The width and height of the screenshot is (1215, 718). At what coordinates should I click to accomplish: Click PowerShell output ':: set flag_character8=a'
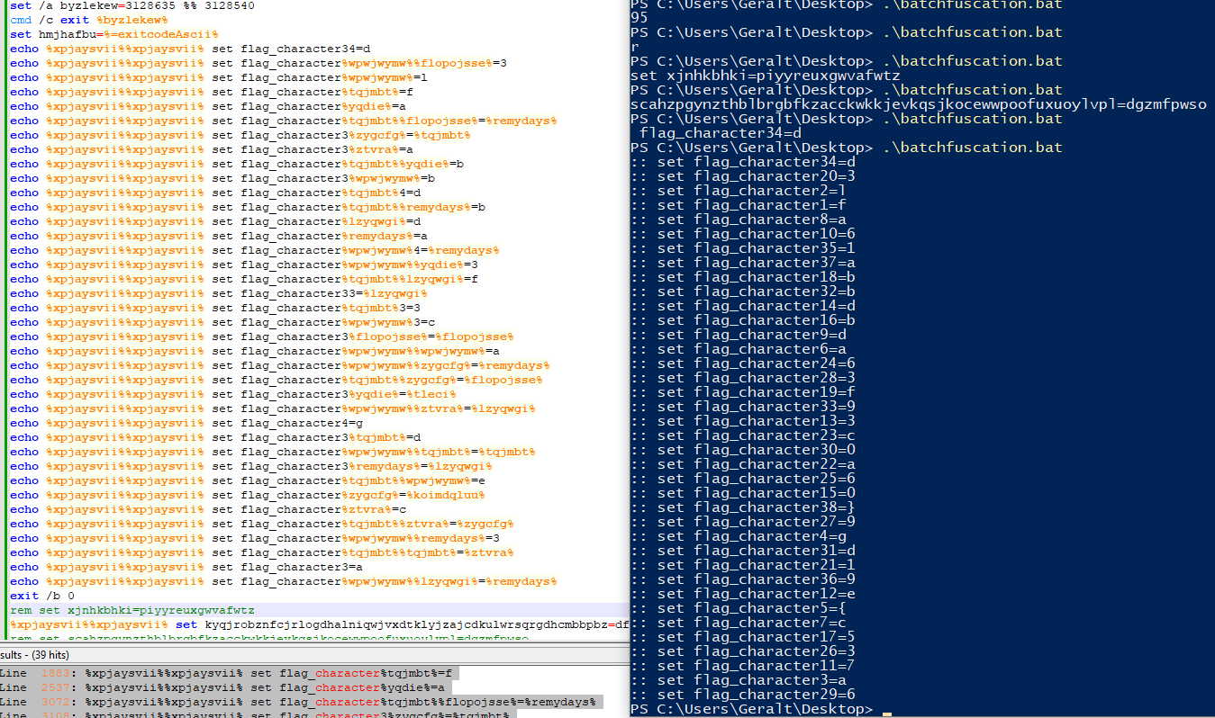tap(739, 220)
